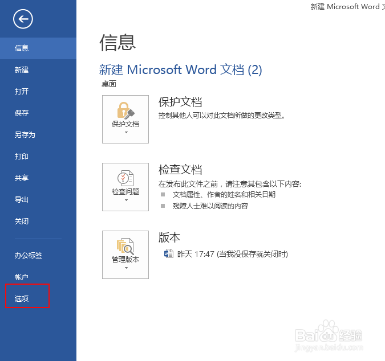
Task: Click the 保护文档 button label
Action: click(125, 124)
